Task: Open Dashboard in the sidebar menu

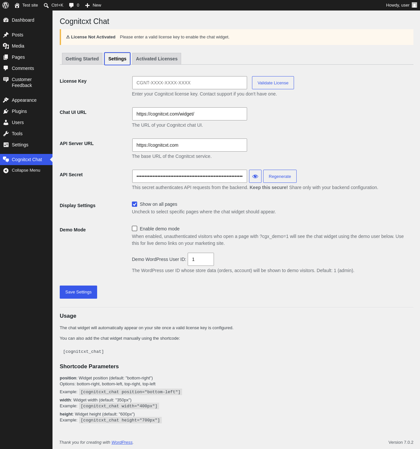Action: click(x=26, y=20)
